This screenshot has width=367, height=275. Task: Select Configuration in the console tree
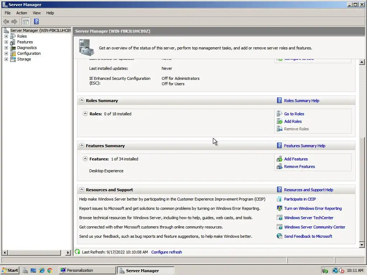point(29,54)
